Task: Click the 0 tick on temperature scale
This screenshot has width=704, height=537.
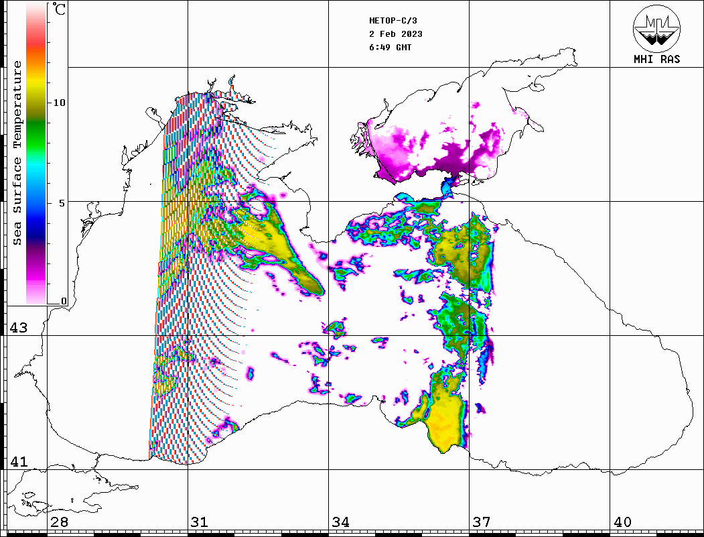Action: point(64,301)
